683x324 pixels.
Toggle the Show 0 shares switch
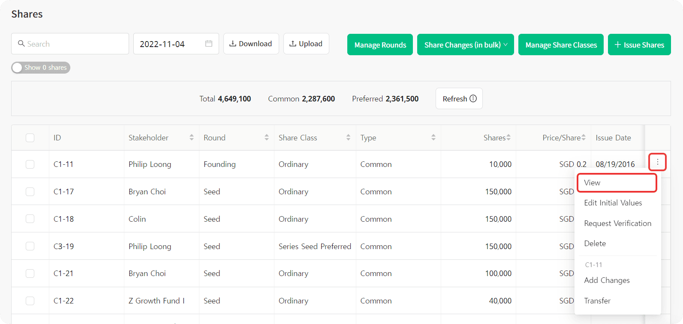click(41, 68)
